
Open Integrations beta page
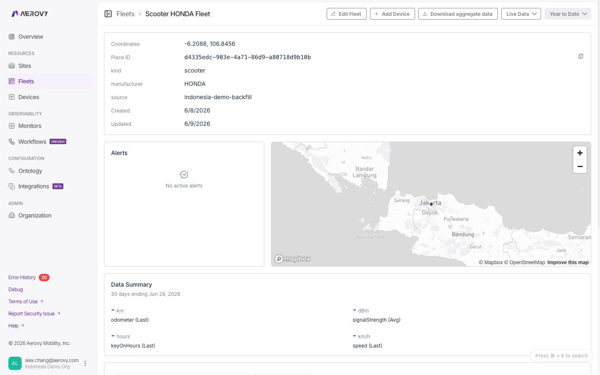click(48, 186)
